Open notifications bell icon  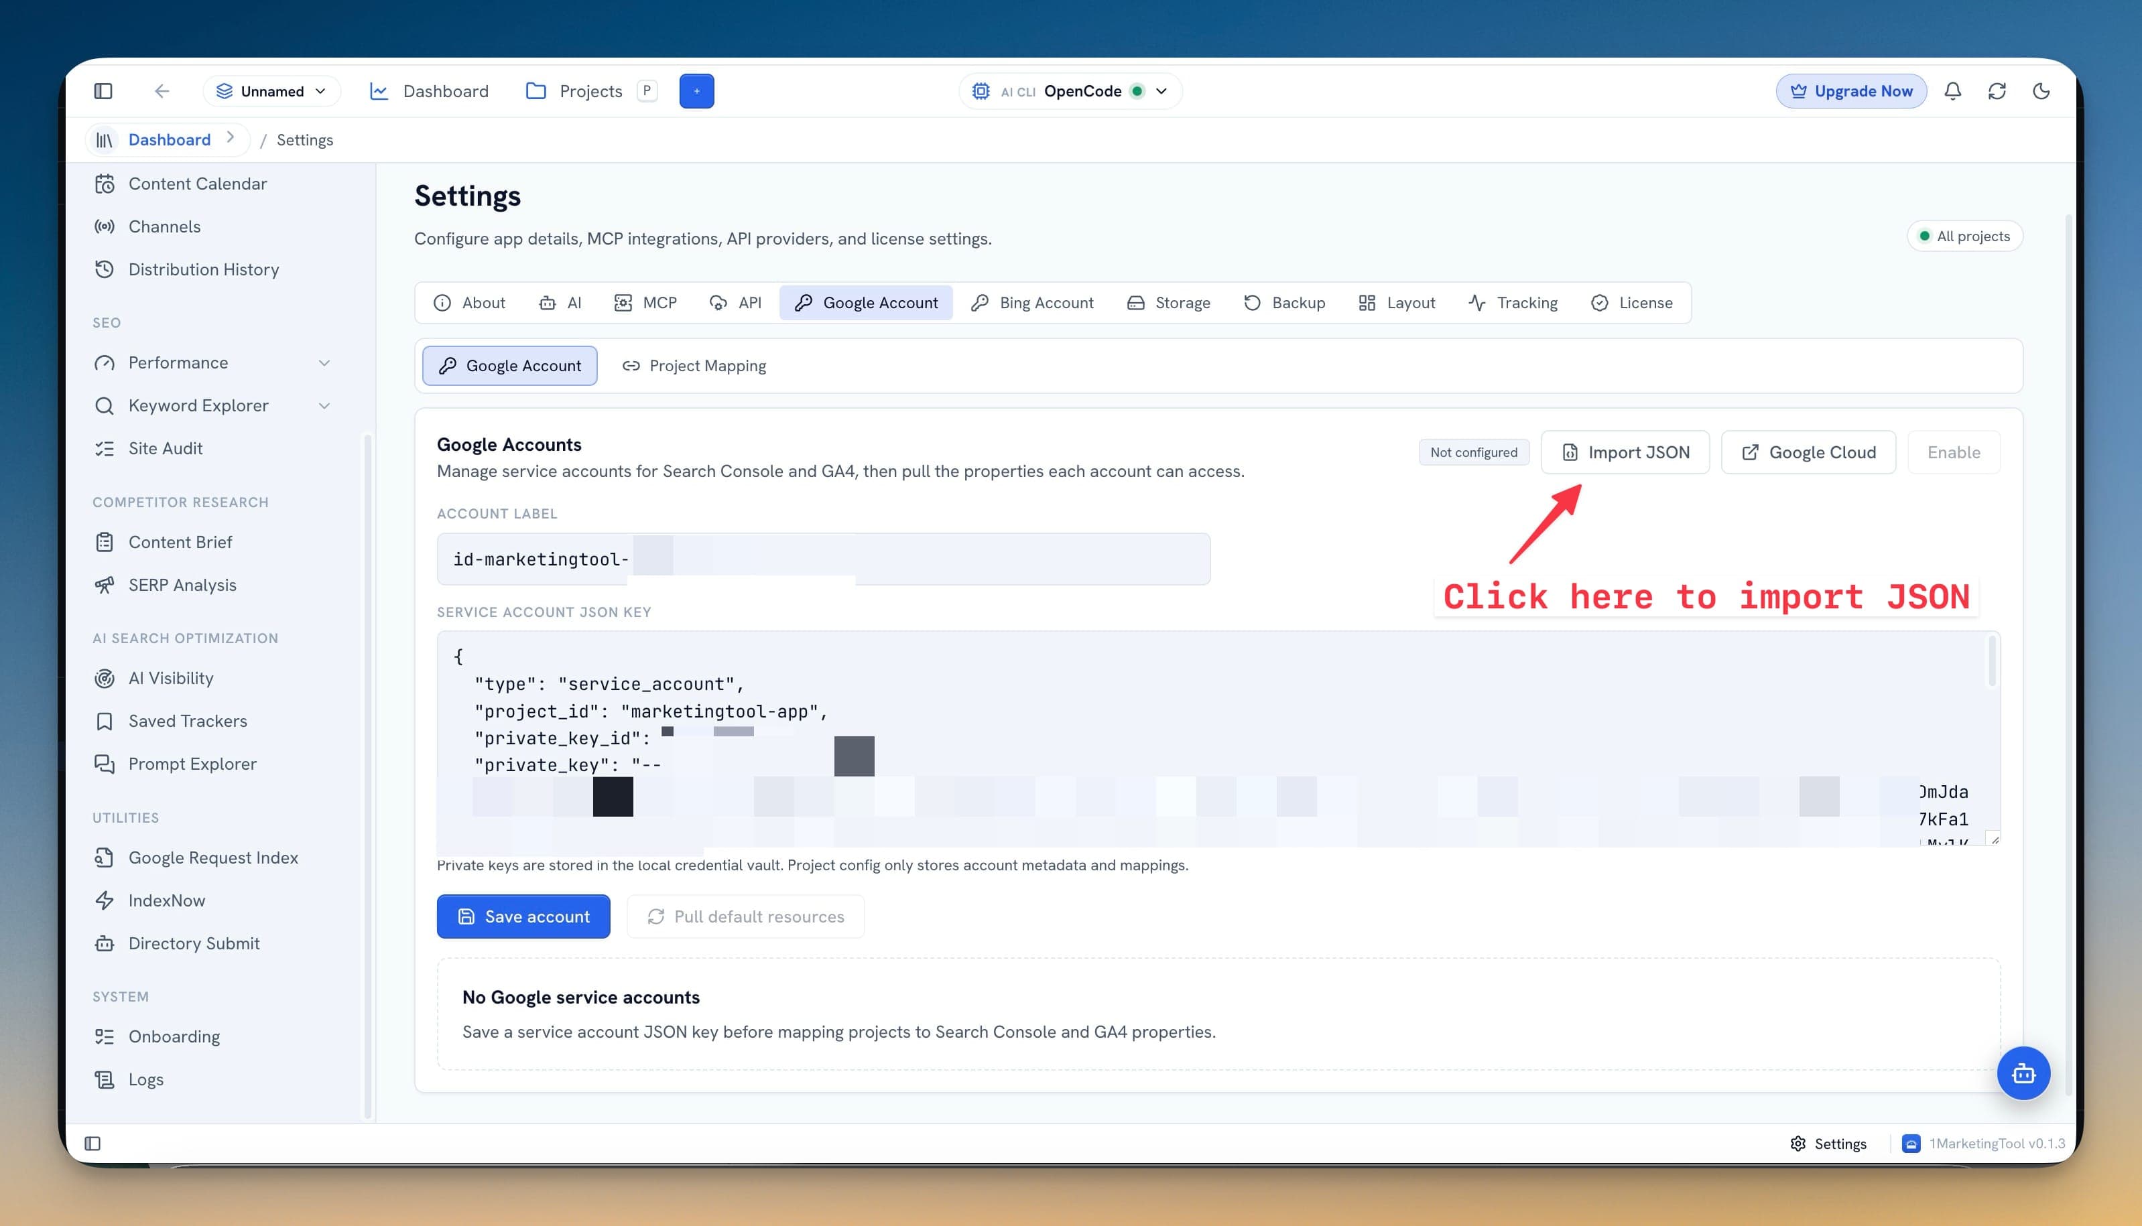tap(1952, 91)
